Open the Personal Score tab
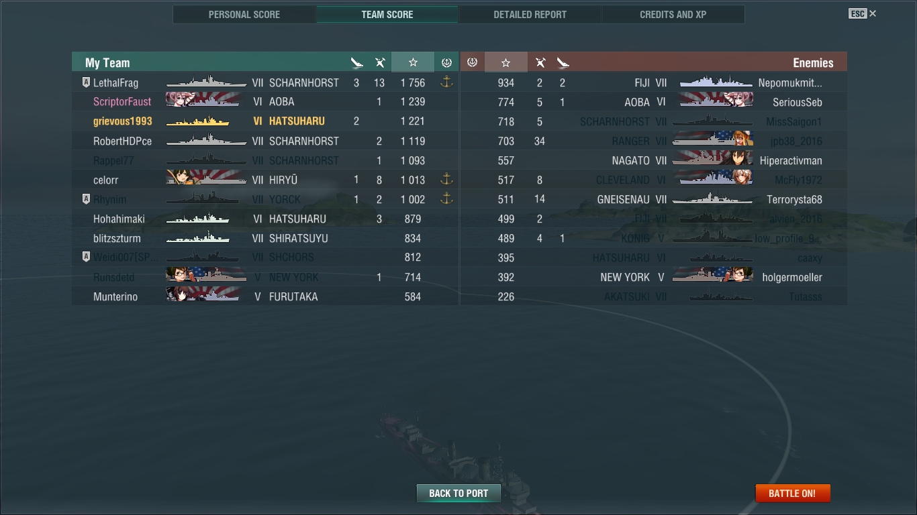Viewport: 917px width, 515px height. coord(244,14)
